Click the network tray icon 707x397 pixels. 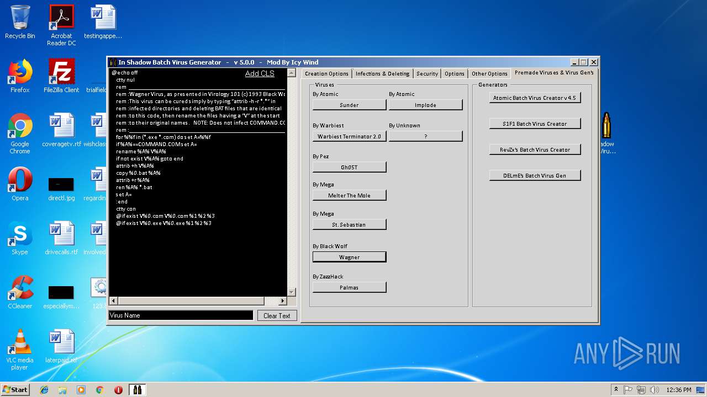[x=641, y=390]
